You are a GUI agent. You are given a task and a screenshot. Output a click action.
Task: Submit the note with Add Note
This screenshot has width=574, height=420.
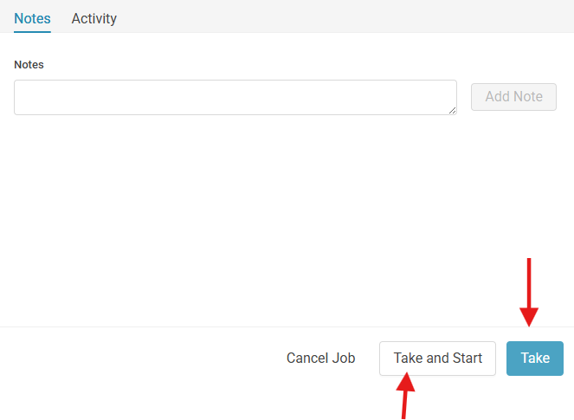point(513,97)
